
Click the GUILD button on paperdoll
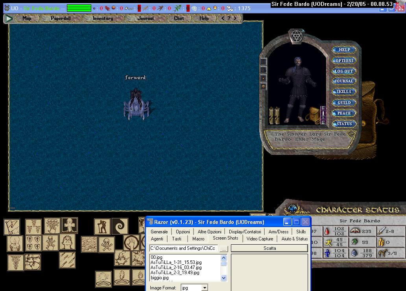tap(344, 102)
